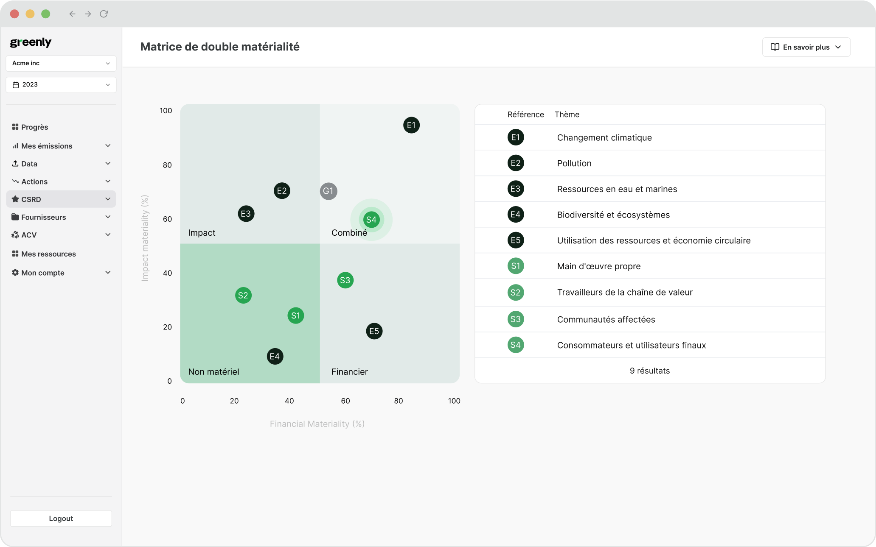Screen dimensions: 876x547
Task: Click the calendar icon next to 2023
Action: point(17,84)
